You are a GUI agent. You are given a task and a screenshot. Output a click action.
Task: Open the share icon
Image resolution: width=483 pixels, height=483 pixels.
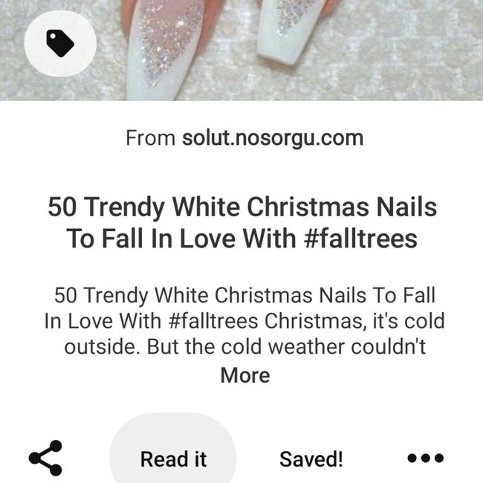click(x=45, y=458)
